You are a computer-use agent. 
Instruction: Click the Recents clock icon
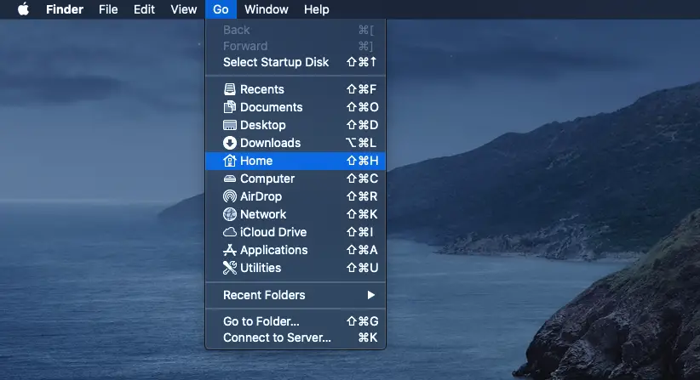[229, 89]
